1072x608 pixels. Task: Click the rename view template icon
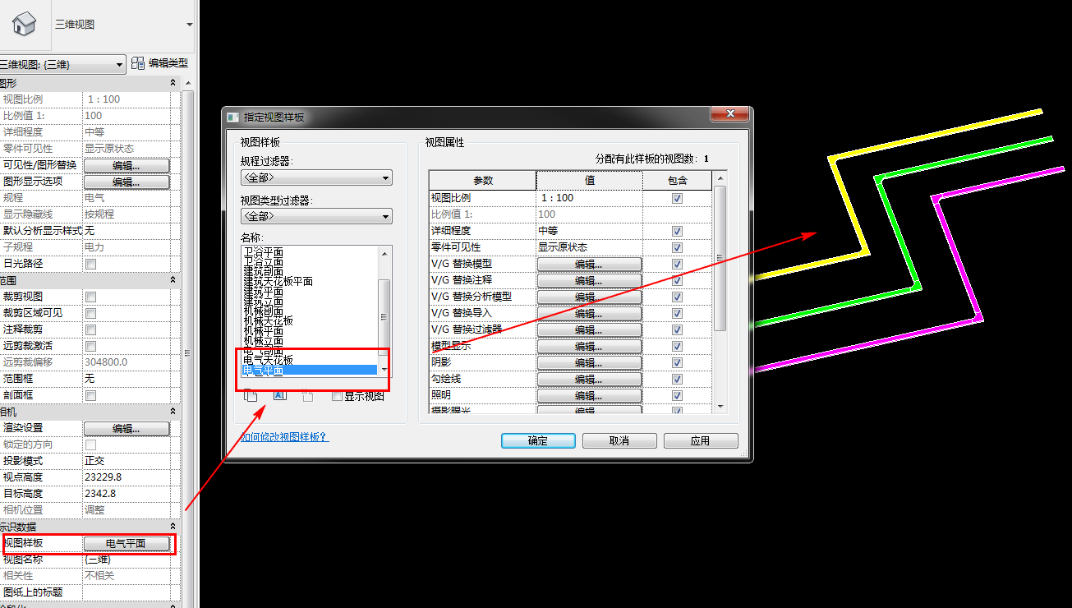[279, 395]
